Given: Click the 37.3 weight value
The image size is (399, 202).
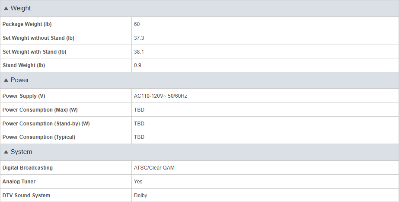Looking at the screenshot, I should tap(139, 38).
